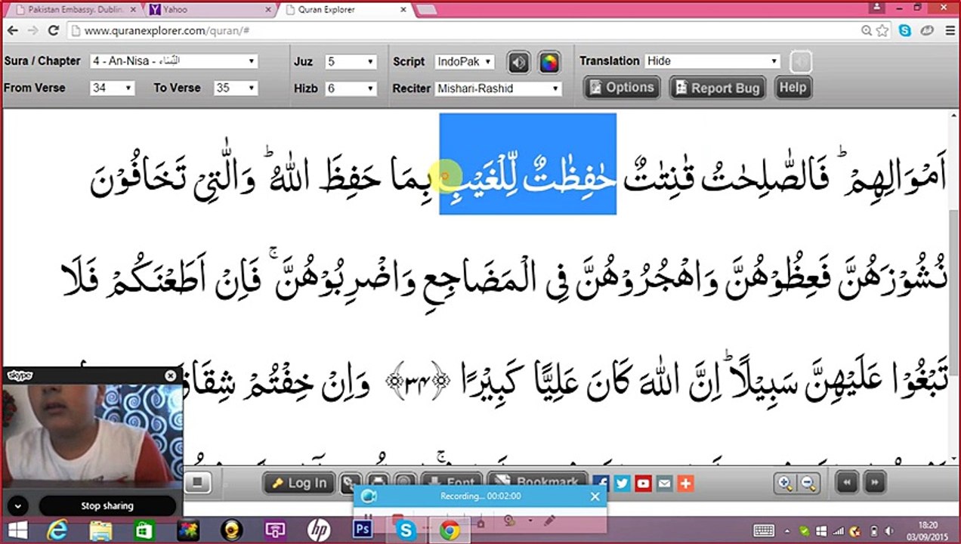Close the recording bar with X
The width and height of the screenshot is (961, 544).
click(595, 496)
